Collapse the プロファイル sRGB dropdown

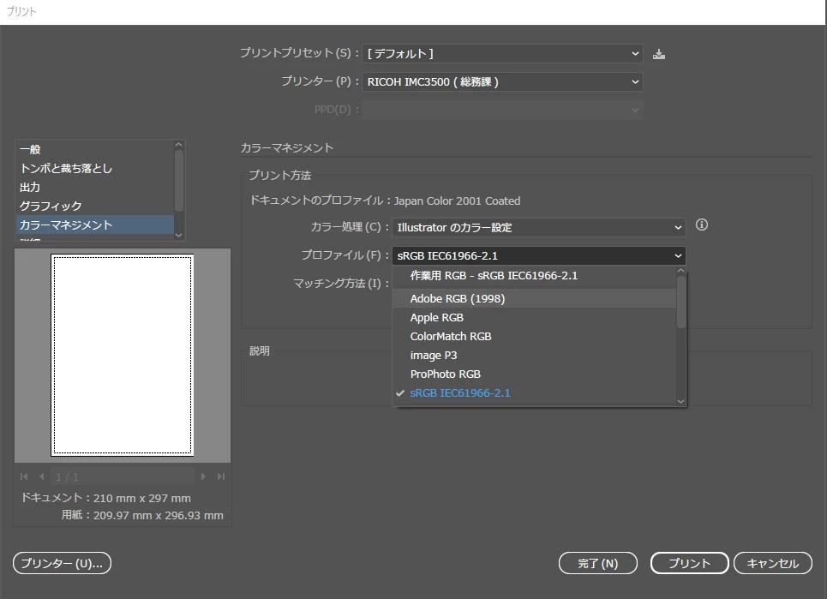(x=538, y=255)
